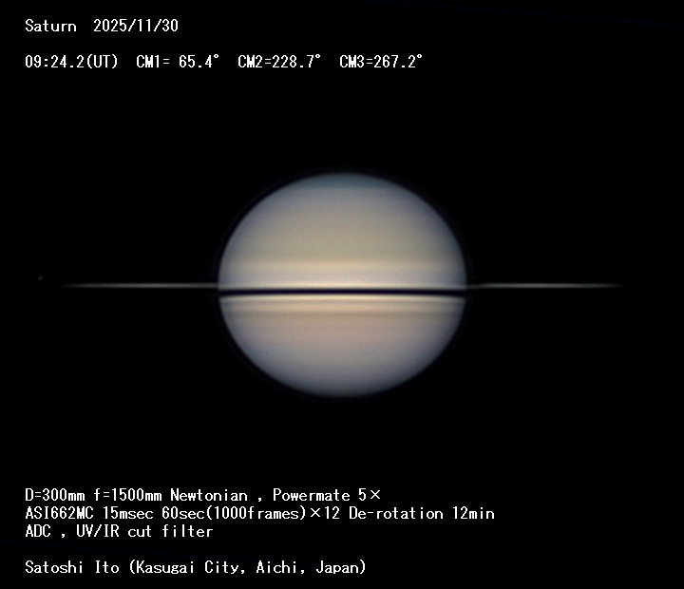Click the author name "Satoshi Ito"

pyautogui.click(x=72, y=567)
